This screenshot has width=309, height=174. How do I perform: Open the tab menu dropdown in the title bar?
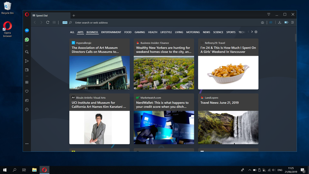click(x=269, y=15)
